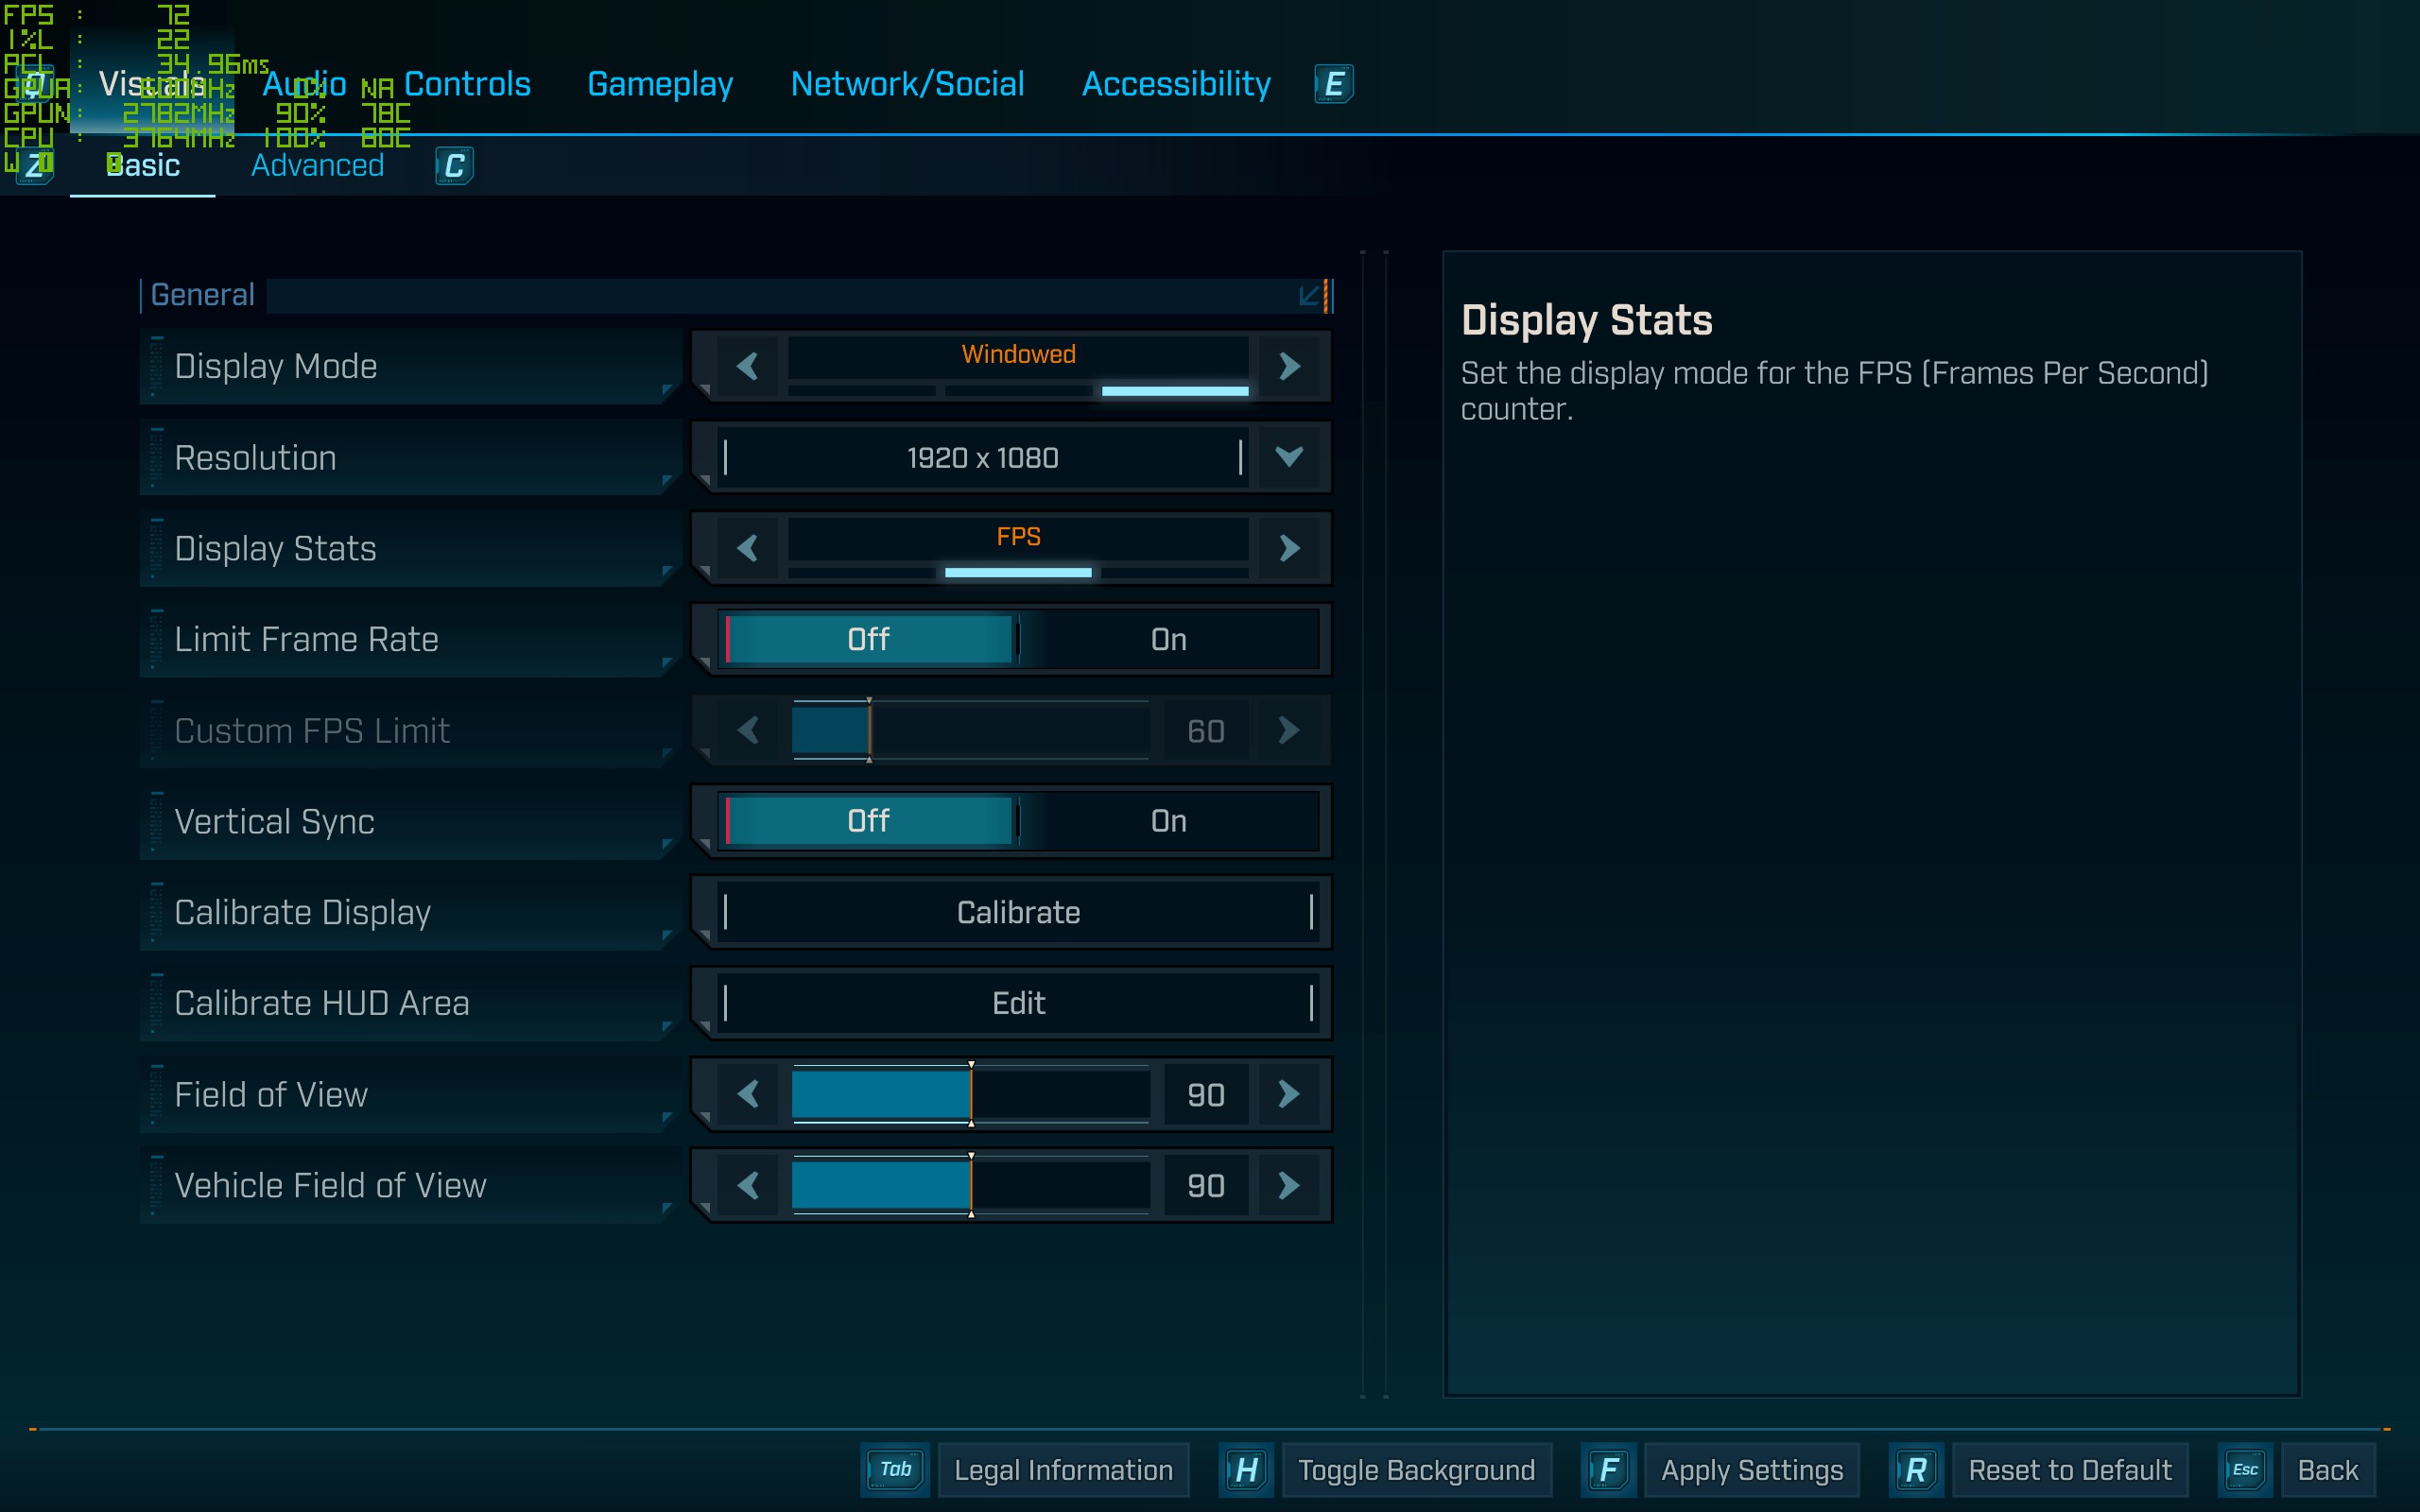Click Edit for Calibrate HUD Area
The image size is (2420, 1512).
[1018, 1003]
